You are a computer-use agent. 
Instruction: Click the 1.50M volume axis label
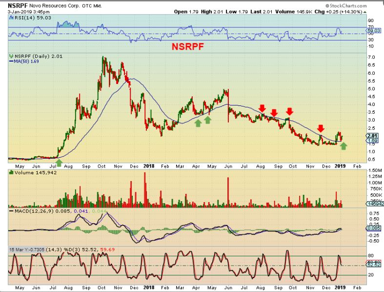pos(375,170)
